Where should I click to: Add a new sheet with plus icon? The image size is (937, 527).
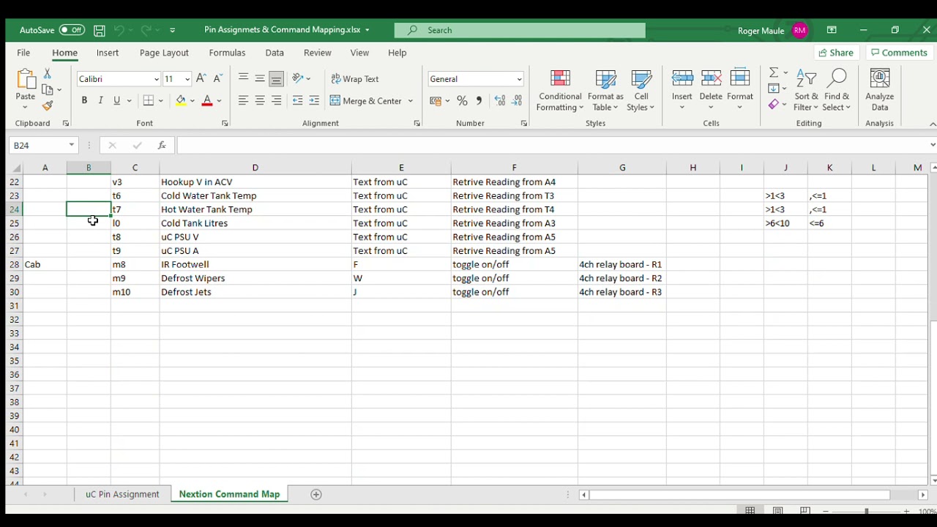tap(316, 494)
